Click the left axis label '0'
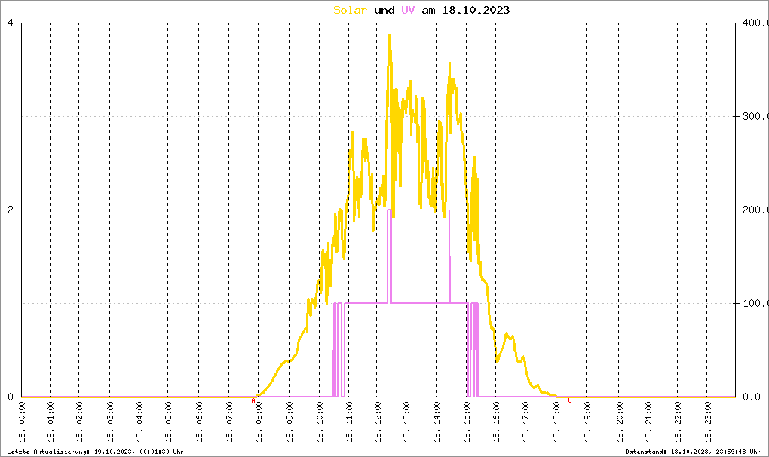 (x=11, y=397)
